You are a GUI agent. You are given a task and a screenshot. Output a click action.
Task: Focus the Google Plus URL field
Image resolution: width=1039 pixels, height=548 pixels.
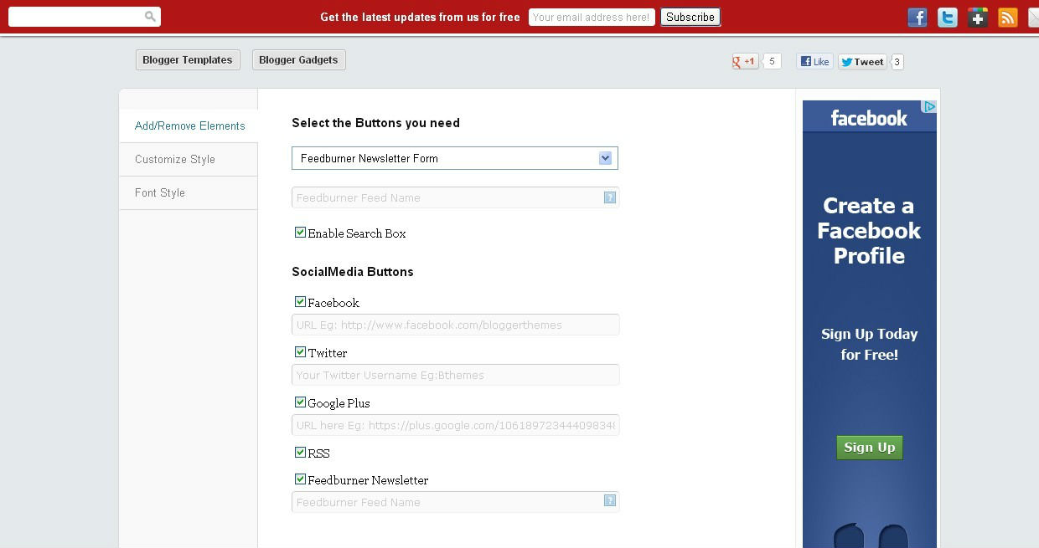click(x=455, y=425)
